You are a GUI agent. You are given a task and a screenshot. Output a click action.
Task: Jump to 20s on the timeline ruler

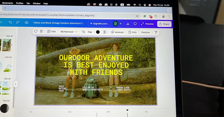pos(108,112)
